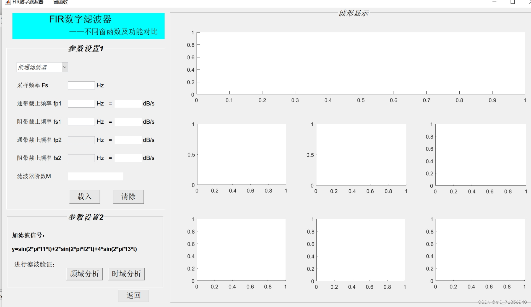
Task: Click the 滤波器阶数M field
Action: point(95,176)
